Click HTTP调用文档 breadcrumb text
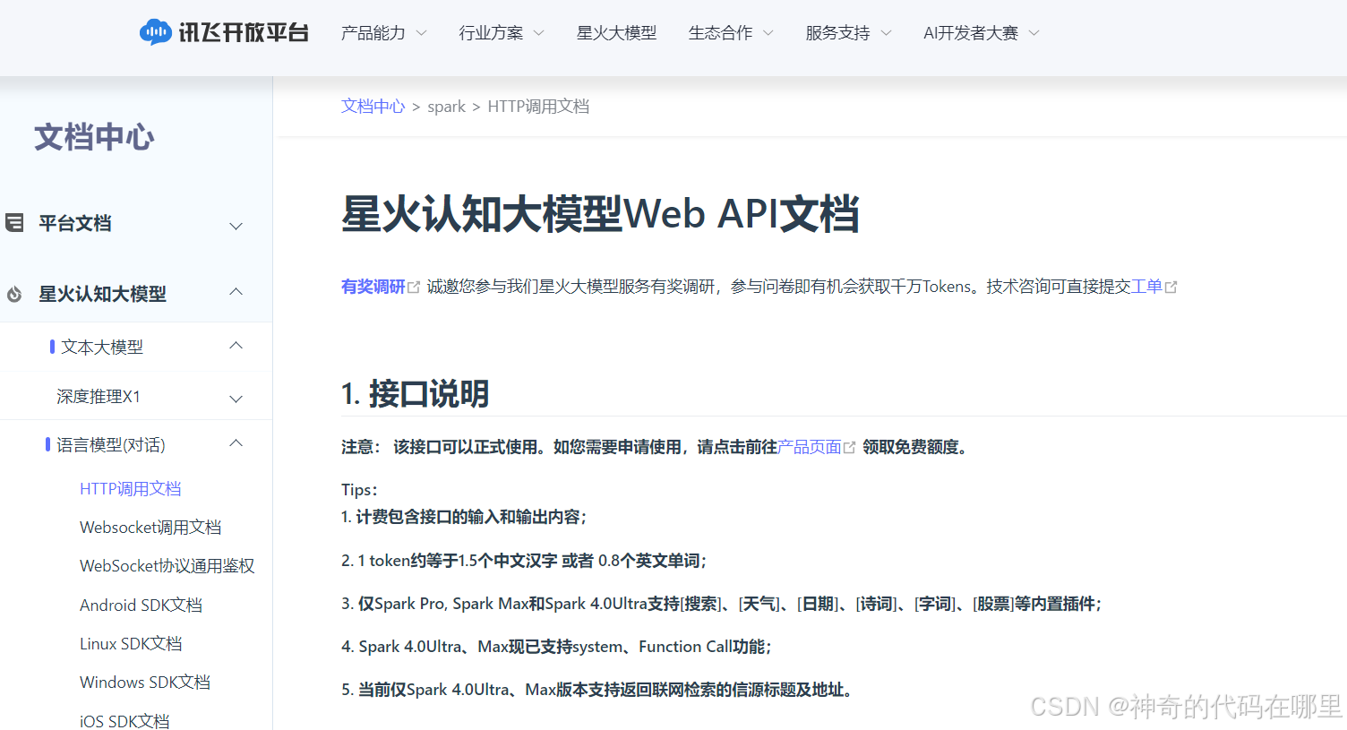This screenshot has width=1347, height=730. pyautogui.click(x=538, y=106)
